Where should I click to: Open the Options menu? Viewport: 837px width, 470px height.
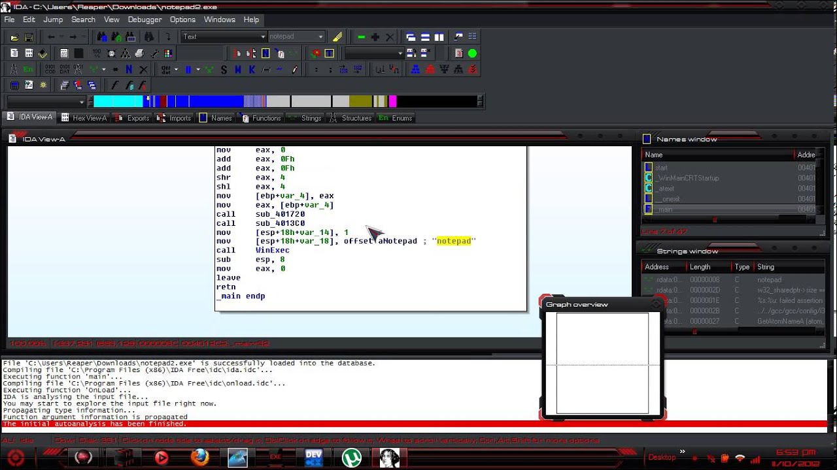point(182,20)
